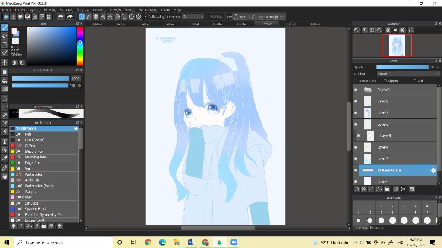Select Layer9 in the layer list
The height and width of the screenshot is (248, 442).
point(395,182)
